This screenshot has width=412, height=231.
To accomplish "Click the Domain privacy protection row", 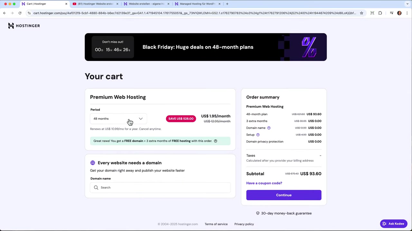I will tap(284, 141).
